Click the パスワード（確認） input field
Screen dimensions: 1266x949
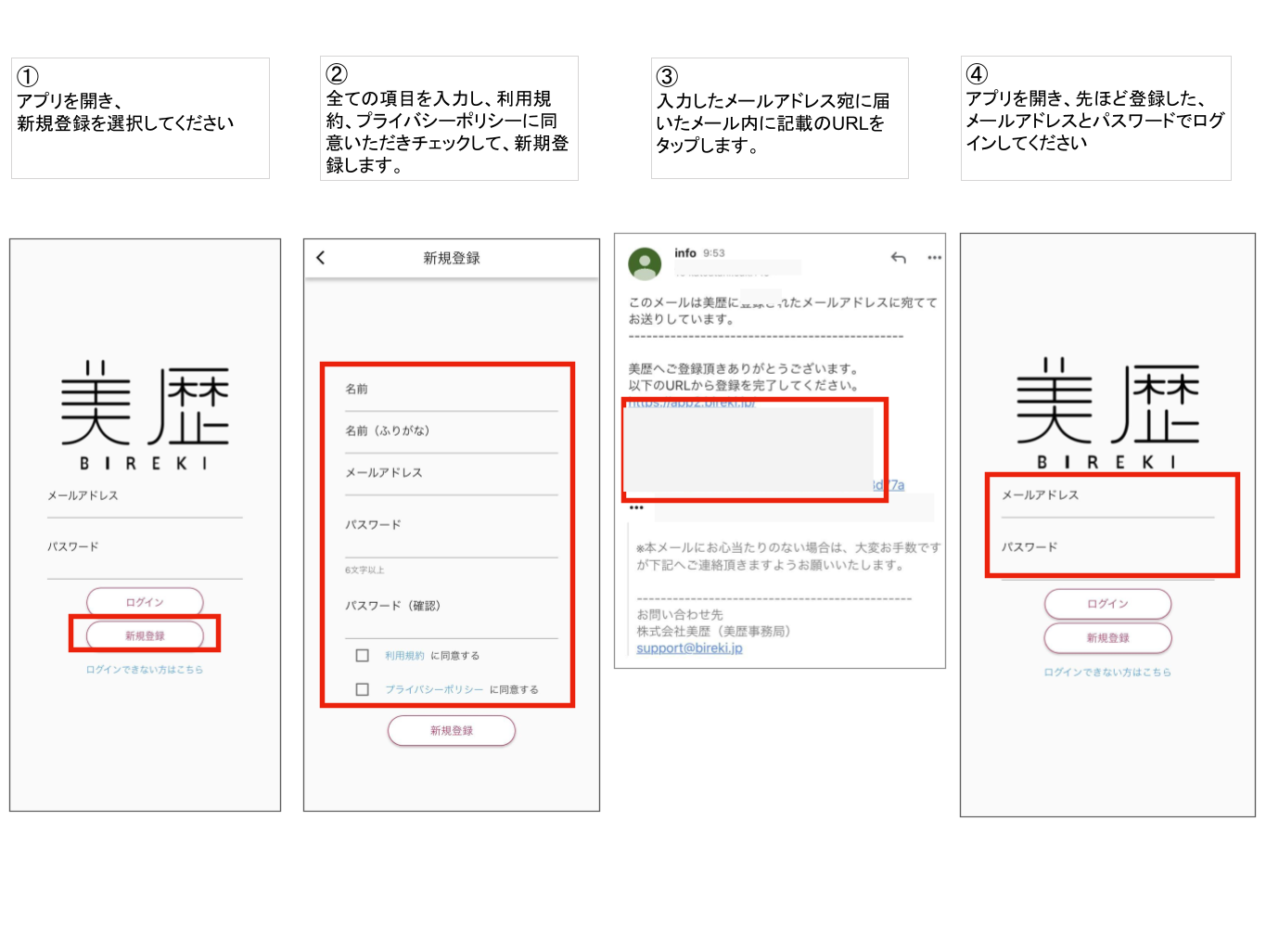451,608
